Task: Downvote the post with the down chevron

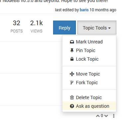Action: (106, 116)
